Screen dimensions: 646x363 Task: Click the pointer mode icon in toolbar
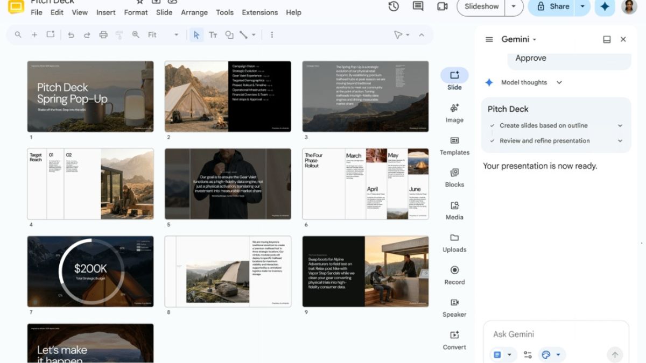tap(398, 35)
